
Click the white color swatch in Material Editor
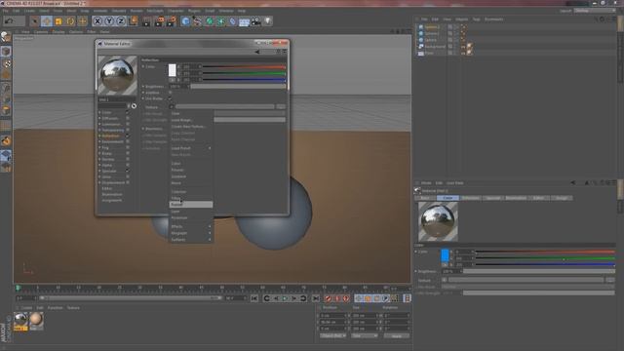point(172,70)
